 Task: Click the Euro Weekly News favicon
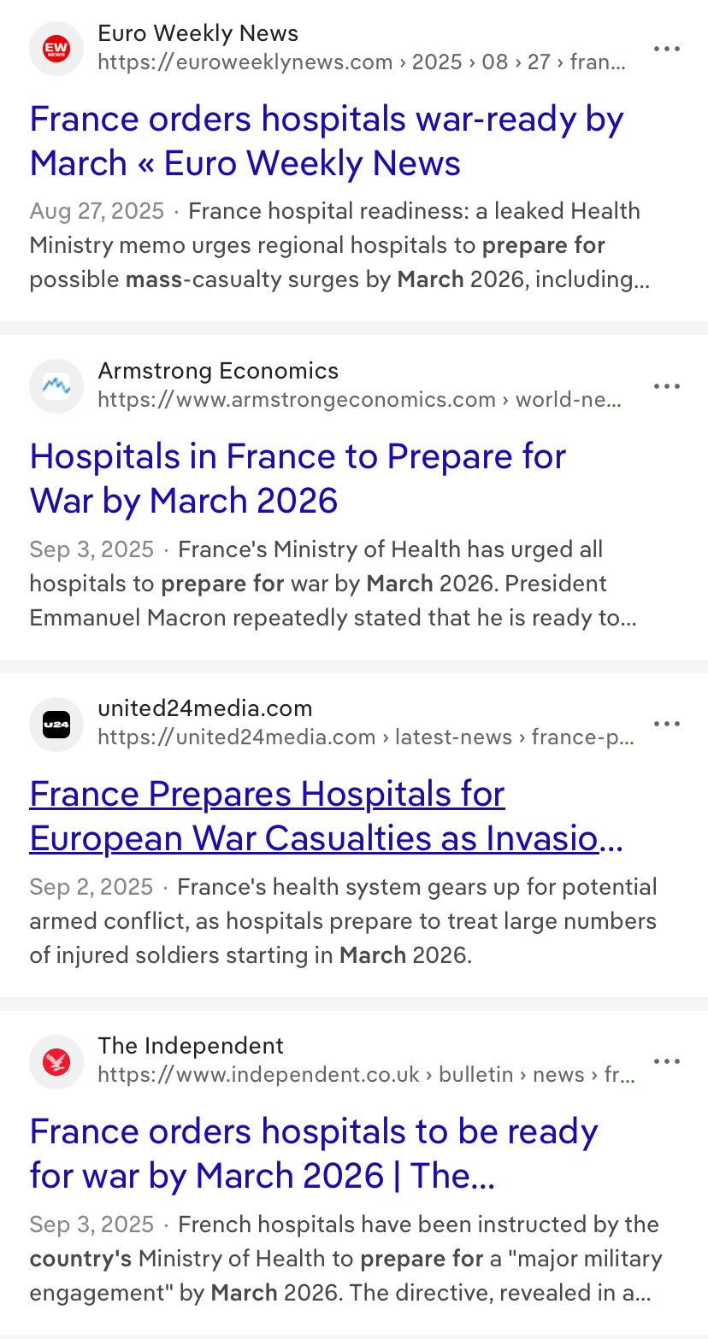coord(56,49)
